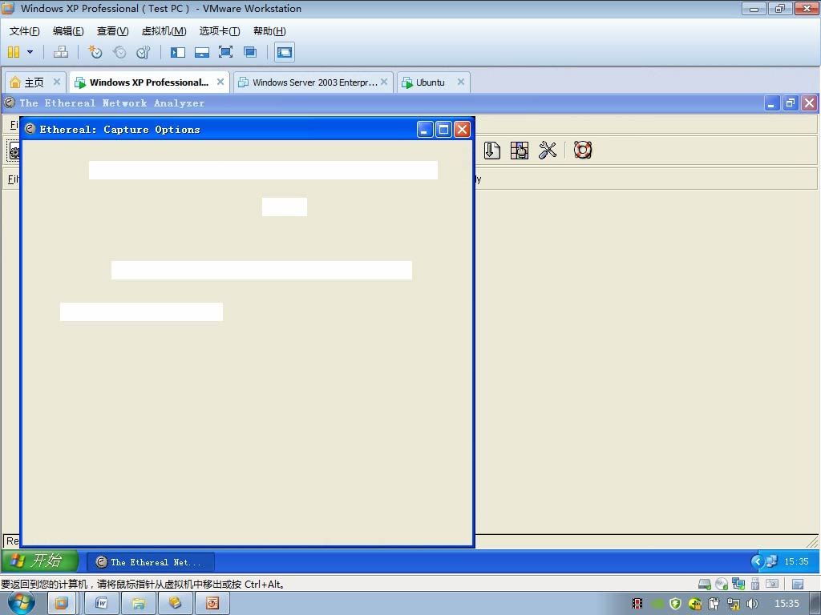The image size is (821, 615).
Task: Close the Ubuntu tab
Action: point(461,82)
